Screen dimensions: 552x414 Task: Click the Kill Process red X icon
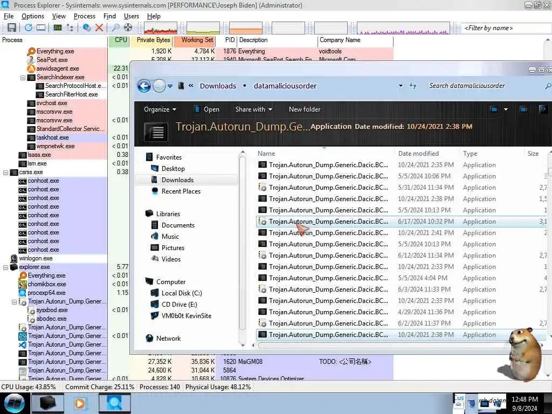pos(99,27)
